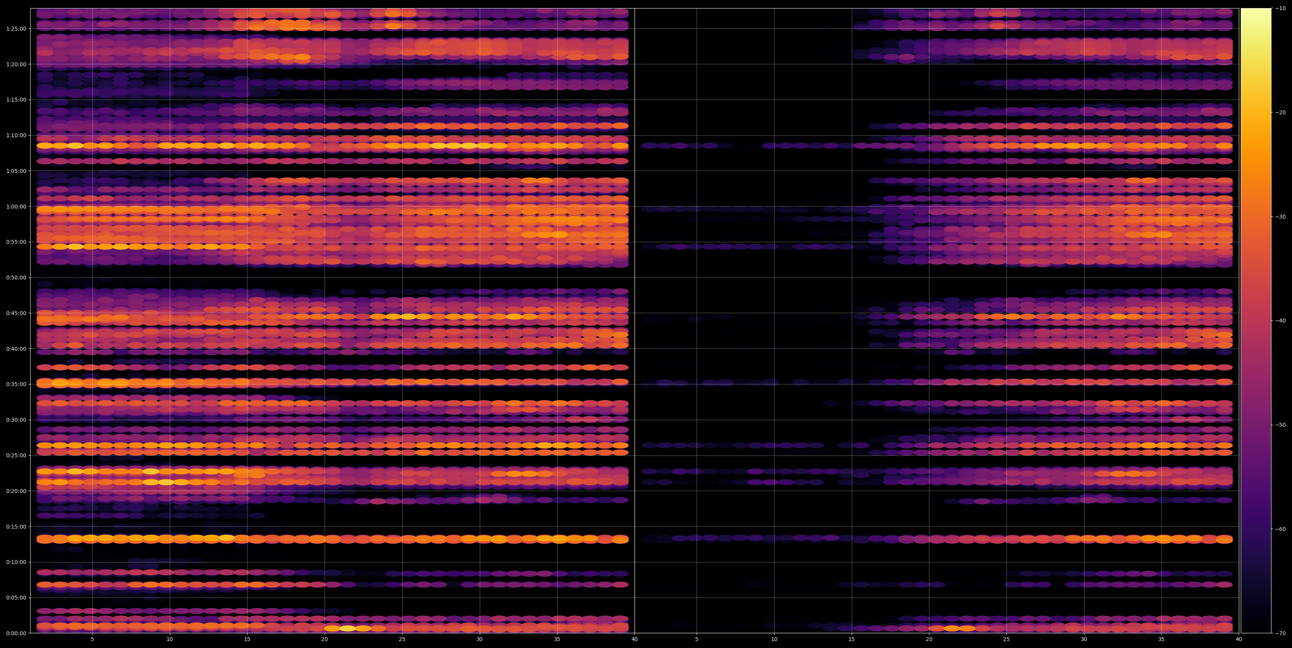The height and width of the screenshot is (648, 1292).
Task: Select the 0:40:00 time label
Action: (17, 349)
